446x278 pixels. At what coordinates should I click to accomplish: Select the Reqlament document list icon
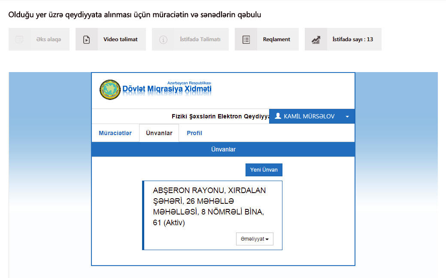tap(246, 39)
